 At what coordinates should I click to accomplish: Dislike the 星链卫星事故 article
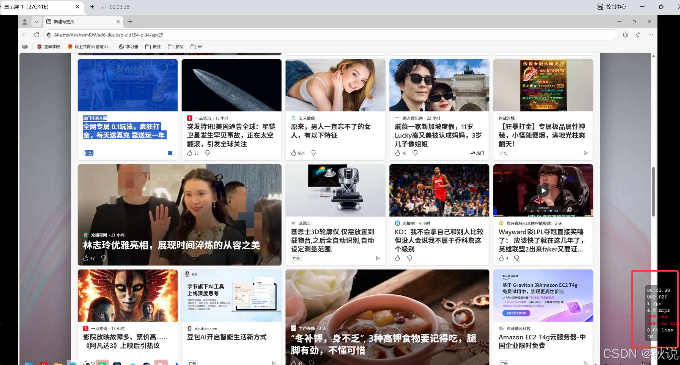pyautogui.click(x=207, y=153)
